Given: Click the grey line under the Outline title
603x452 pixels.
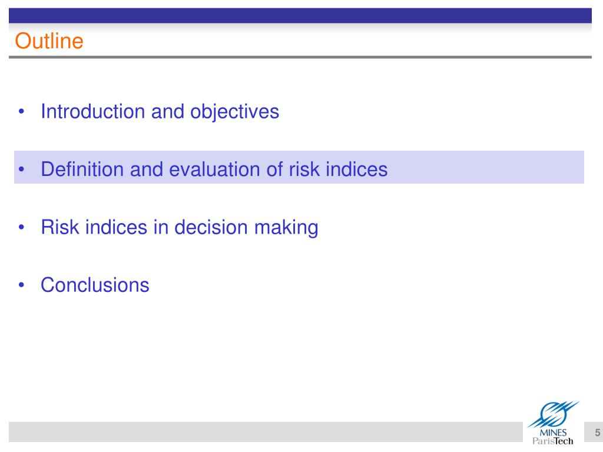Looking at the screenshot, I should 300,57.
